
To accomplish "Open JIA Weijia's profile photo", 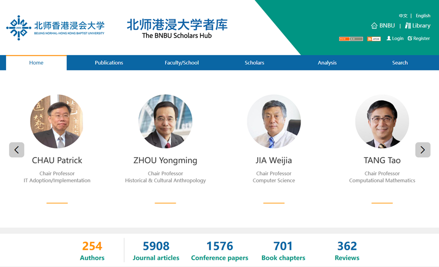I will (x=274, y=121).
